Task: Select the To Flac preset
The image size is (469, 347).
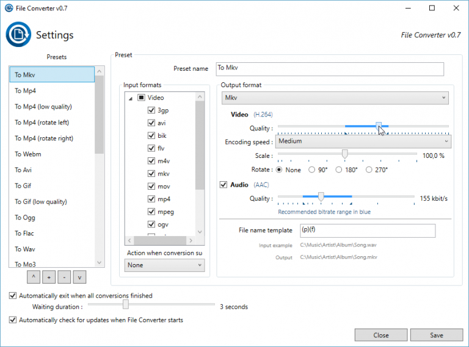Action: (52, 233)
